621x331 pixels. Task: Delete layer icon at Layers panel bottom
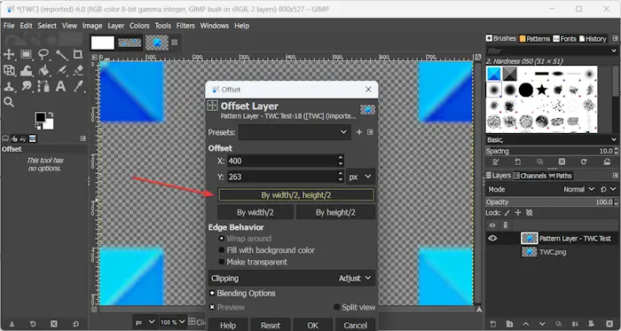tap(609, 324)
